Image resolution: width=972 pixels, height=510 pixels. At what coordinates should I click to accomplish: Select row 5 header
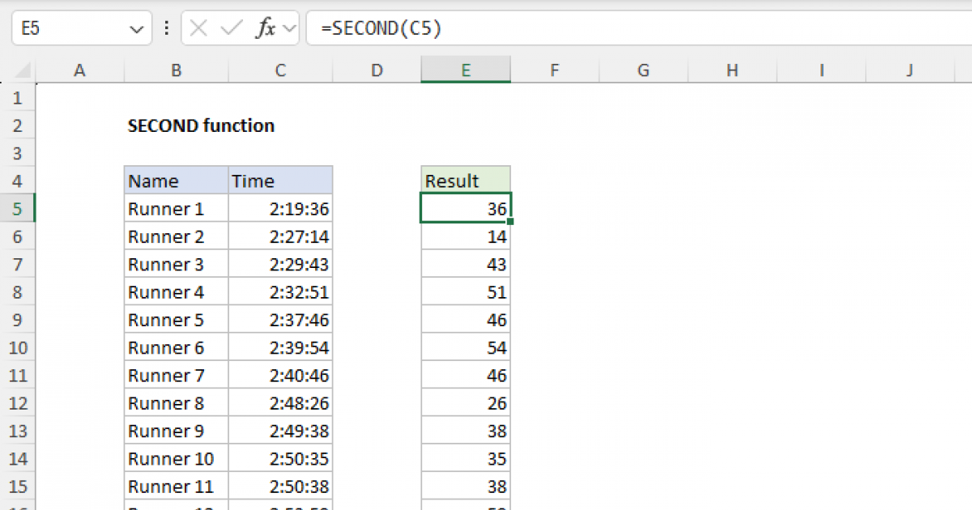(19, 209)
